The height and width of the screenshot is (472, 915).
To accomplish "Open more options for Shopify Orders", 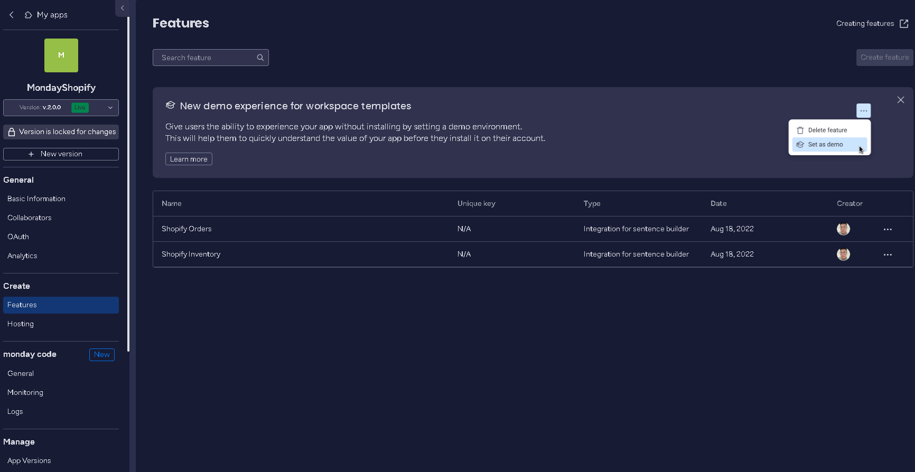I will point(888,229).
